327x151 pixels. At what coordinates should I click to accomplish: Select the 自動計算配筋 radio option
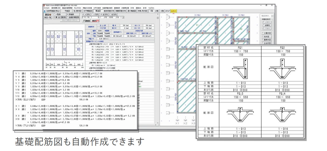click(x=73, y=17)
